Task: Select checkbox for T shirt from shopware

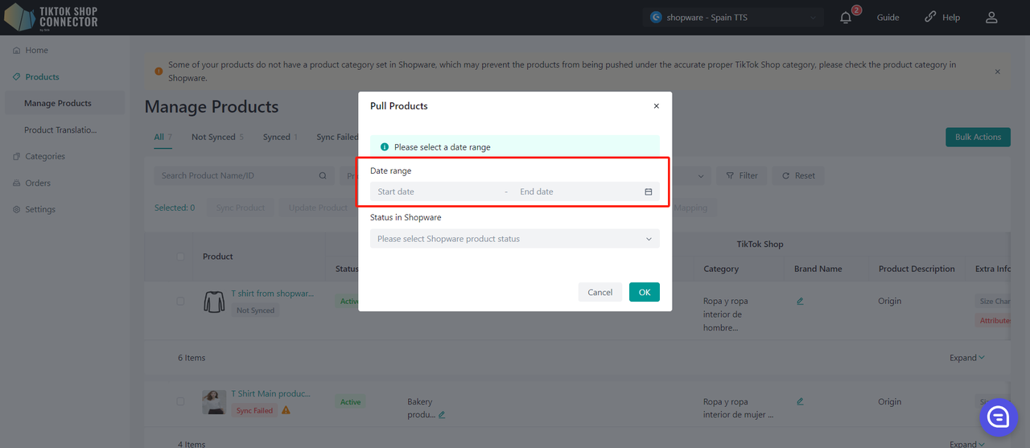Action: [x=180, y=302]
